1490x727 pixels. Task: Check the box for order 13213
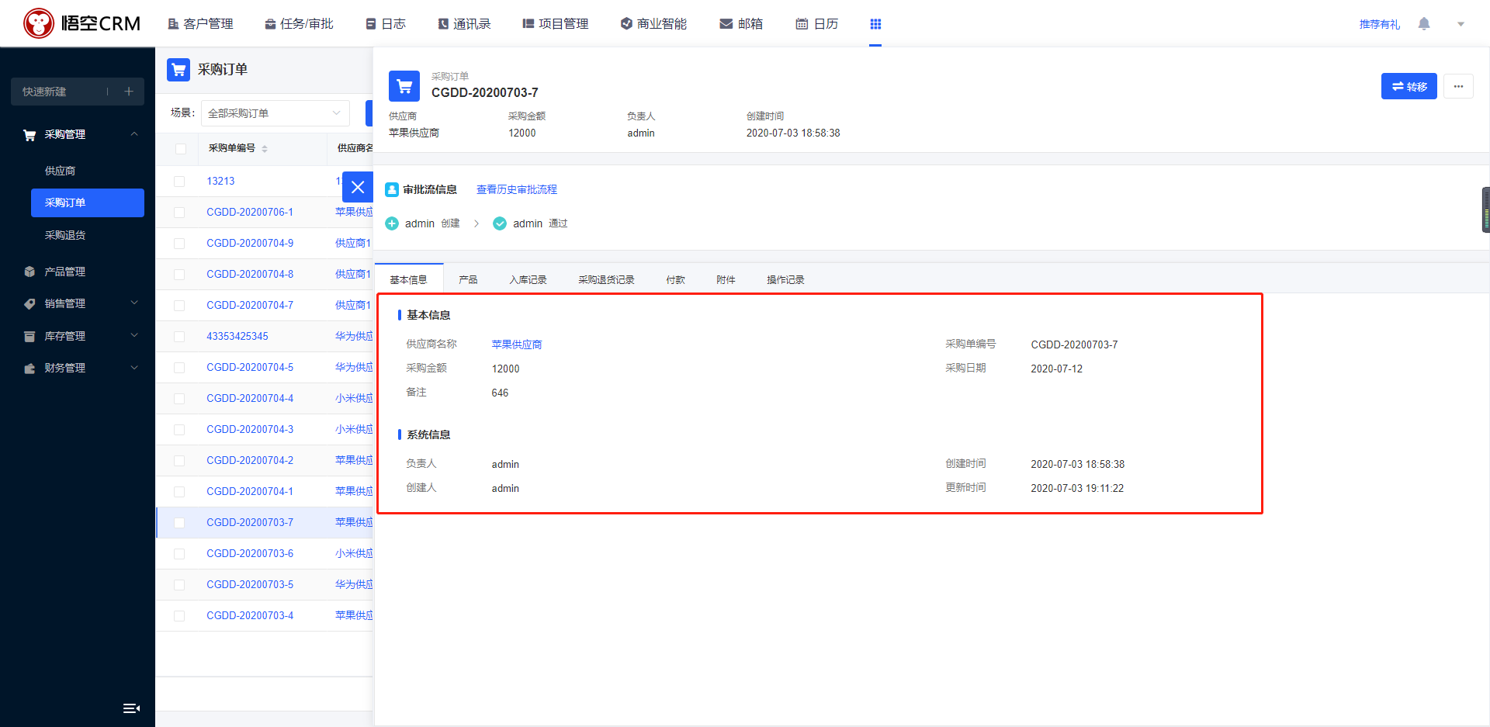pyautogui.click(x=179, y=181)
